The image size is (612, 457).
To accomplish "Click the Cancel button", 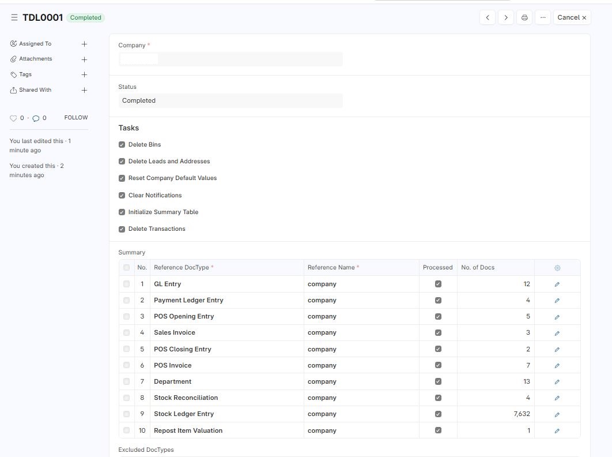I will [572, 17].
